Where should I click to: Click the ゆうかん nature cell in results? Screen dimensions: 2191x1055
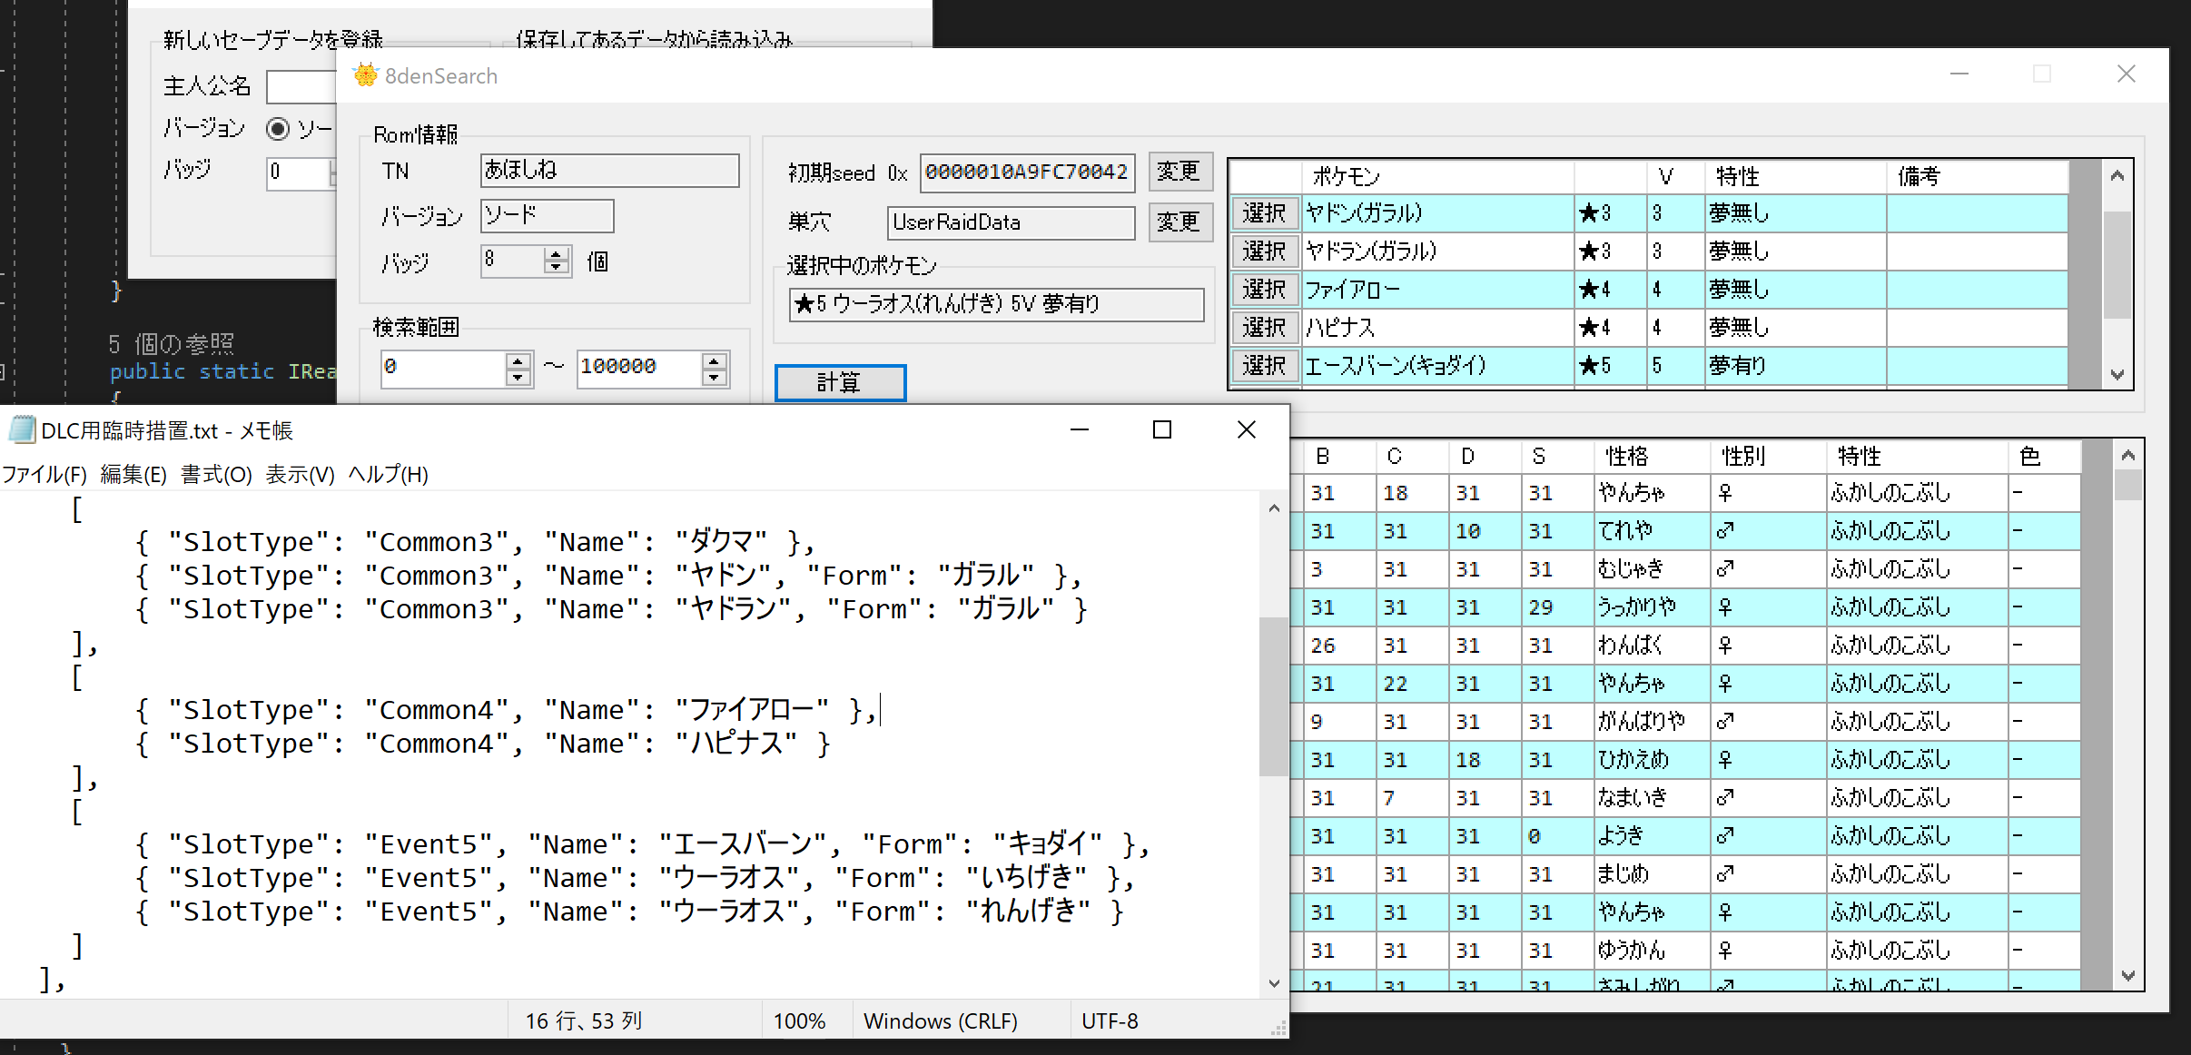point(1652,951)
